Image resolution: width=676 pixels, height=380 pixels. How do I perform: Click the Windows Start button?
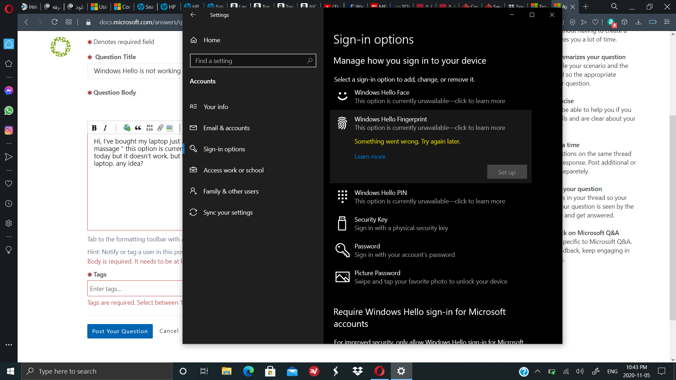pos(11,371)
